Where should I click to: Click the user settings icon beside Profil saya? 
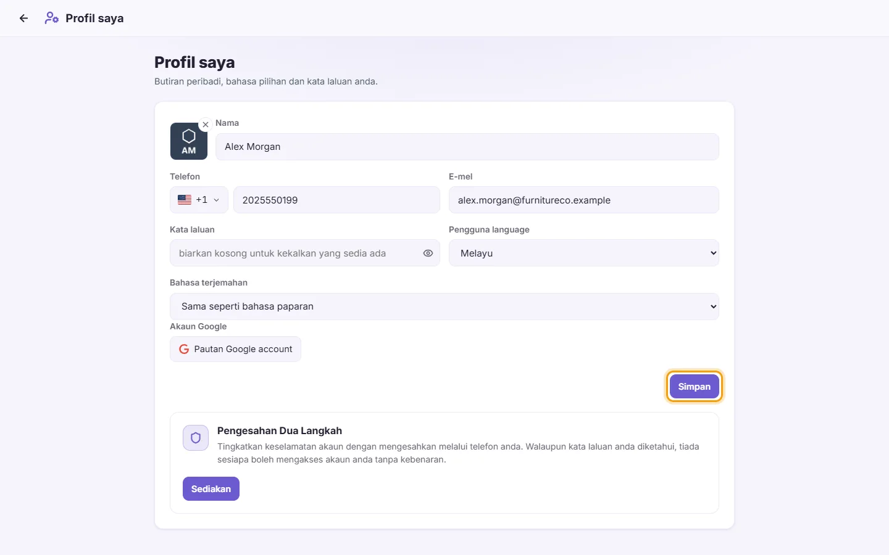pos(52,18)
